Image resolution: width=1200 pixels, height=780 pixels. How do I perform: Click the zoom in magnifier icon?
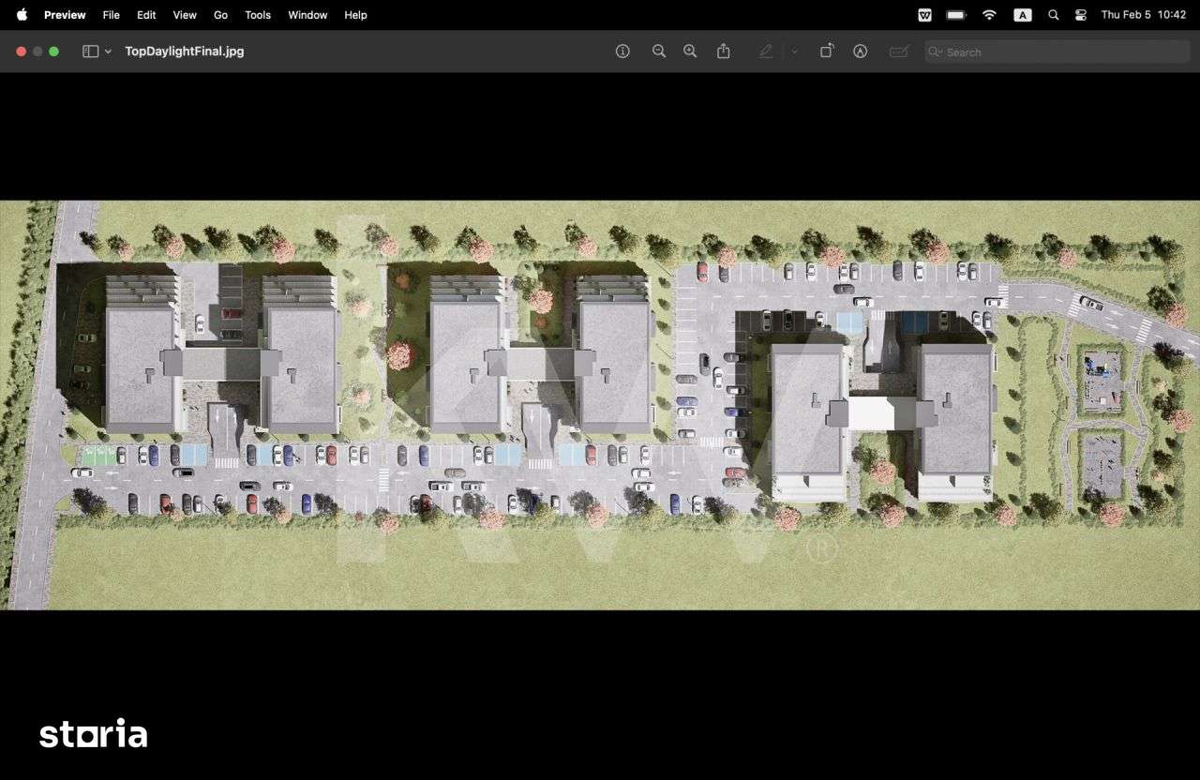tap(690, 52)
